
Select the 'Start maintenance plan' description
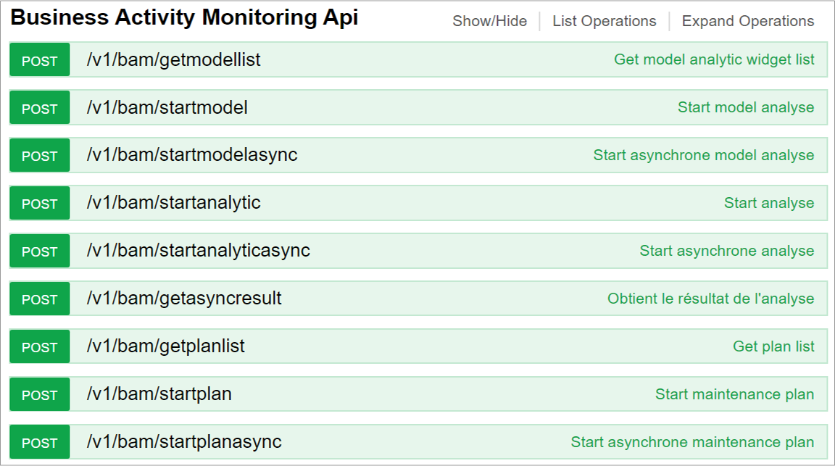[734, 394]
